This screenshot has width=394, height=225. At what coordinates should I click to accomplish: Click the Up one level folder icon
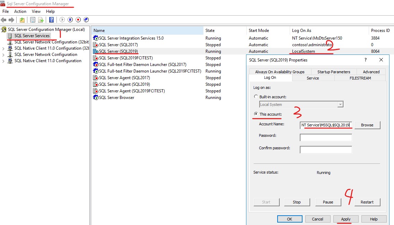pos(22,20)
